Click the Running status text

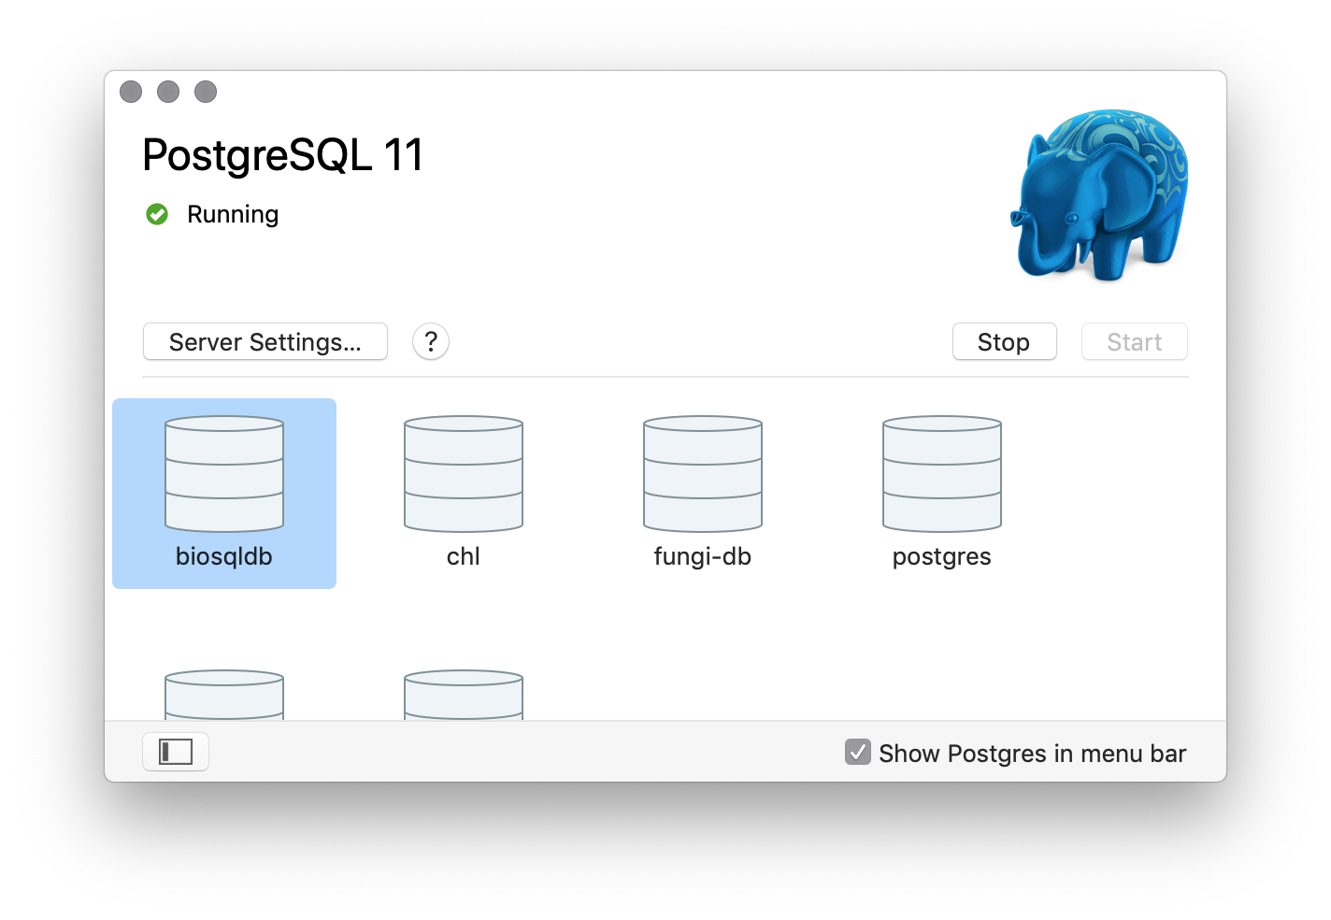click(x=233, y=215)
